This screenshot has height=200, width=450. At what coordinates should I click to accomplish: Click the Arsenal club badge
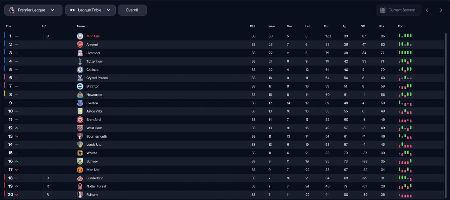(80, 44)
